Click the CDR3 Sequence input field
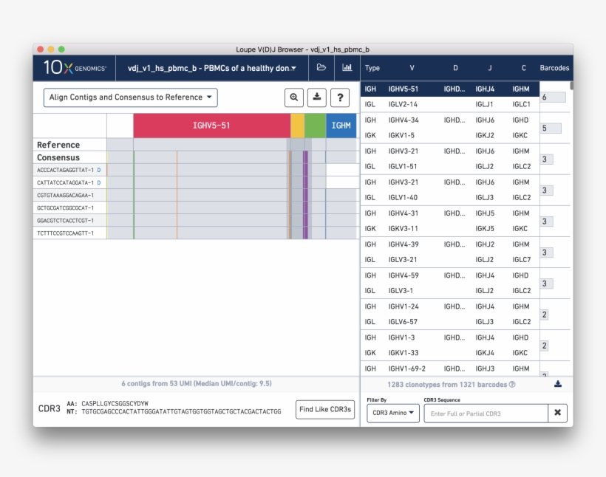The image size is (606, 477). (x=485, y=413)
